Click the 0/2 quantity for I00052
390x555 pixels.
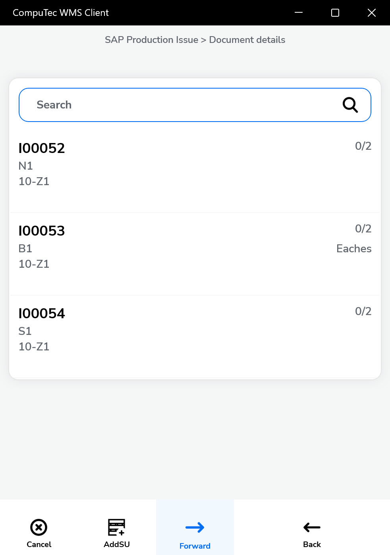[x=363, y=146]
